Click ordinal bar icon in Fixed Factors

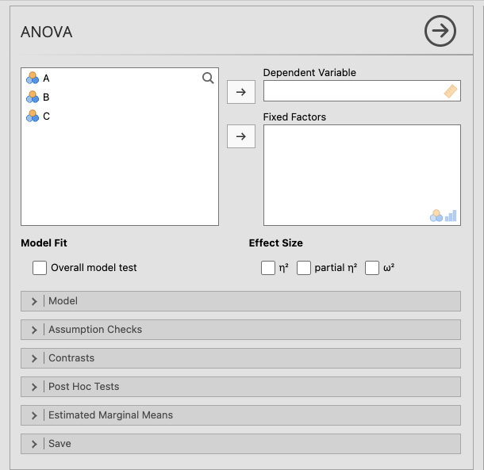[x=451, y=216]
